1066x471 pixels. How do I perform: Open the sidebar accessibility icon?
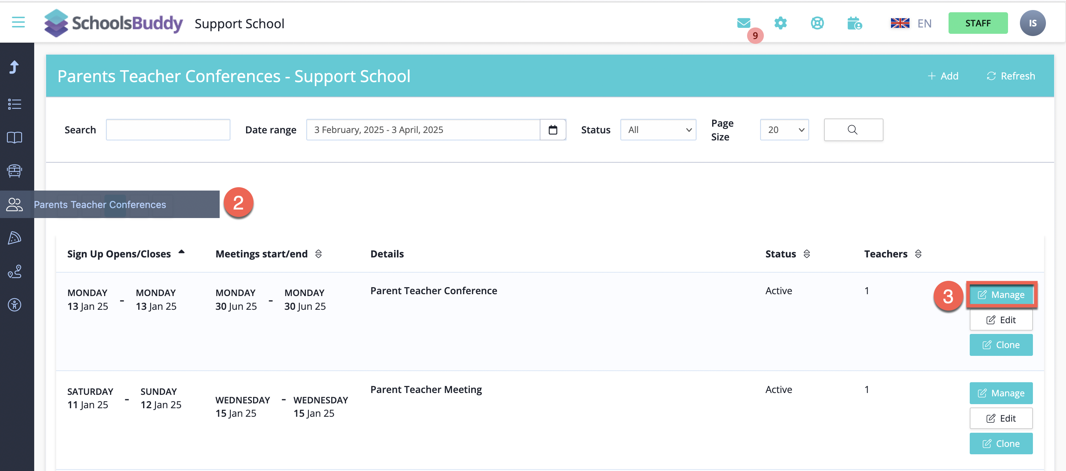point(14,305)
